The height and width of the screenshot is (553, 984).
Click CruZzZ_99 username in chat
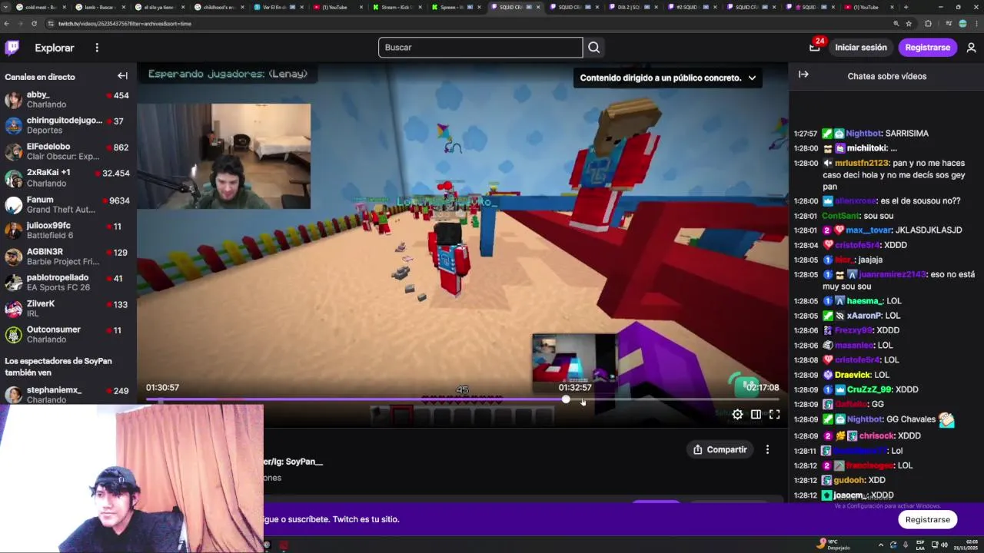point(869,389)
